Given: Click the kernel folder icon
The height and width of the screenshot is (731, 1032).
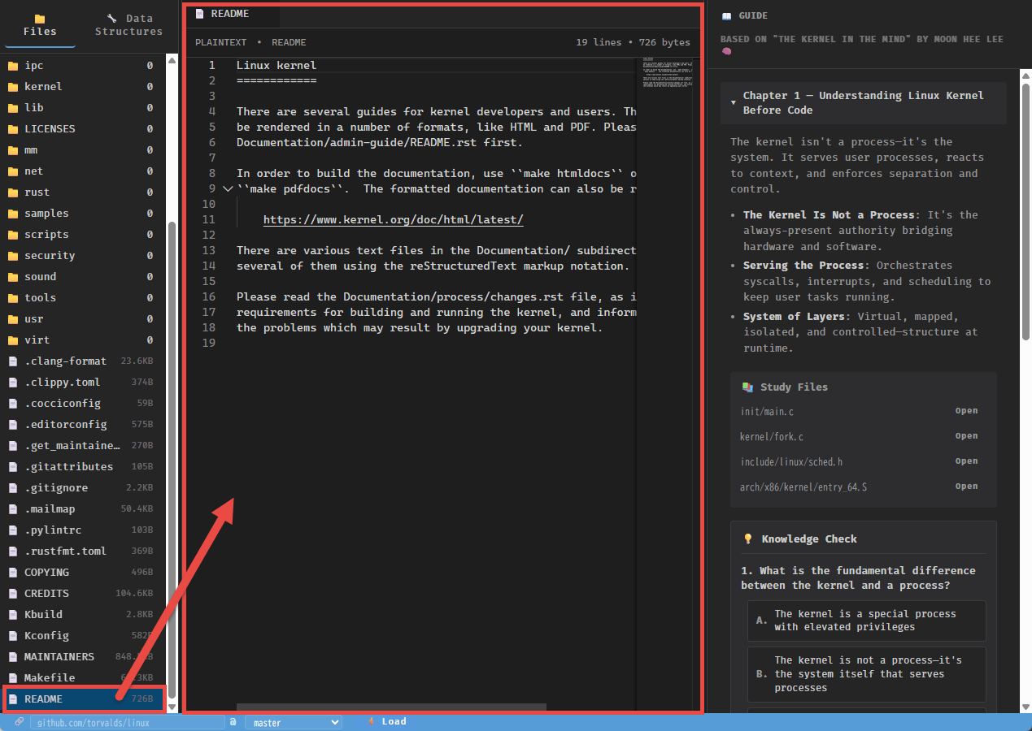Looking at the screenshot, I should click(x=12, y=87).
